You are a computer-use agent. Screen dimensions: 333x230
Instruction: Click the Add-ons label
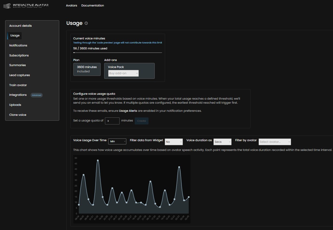[110, 60]
